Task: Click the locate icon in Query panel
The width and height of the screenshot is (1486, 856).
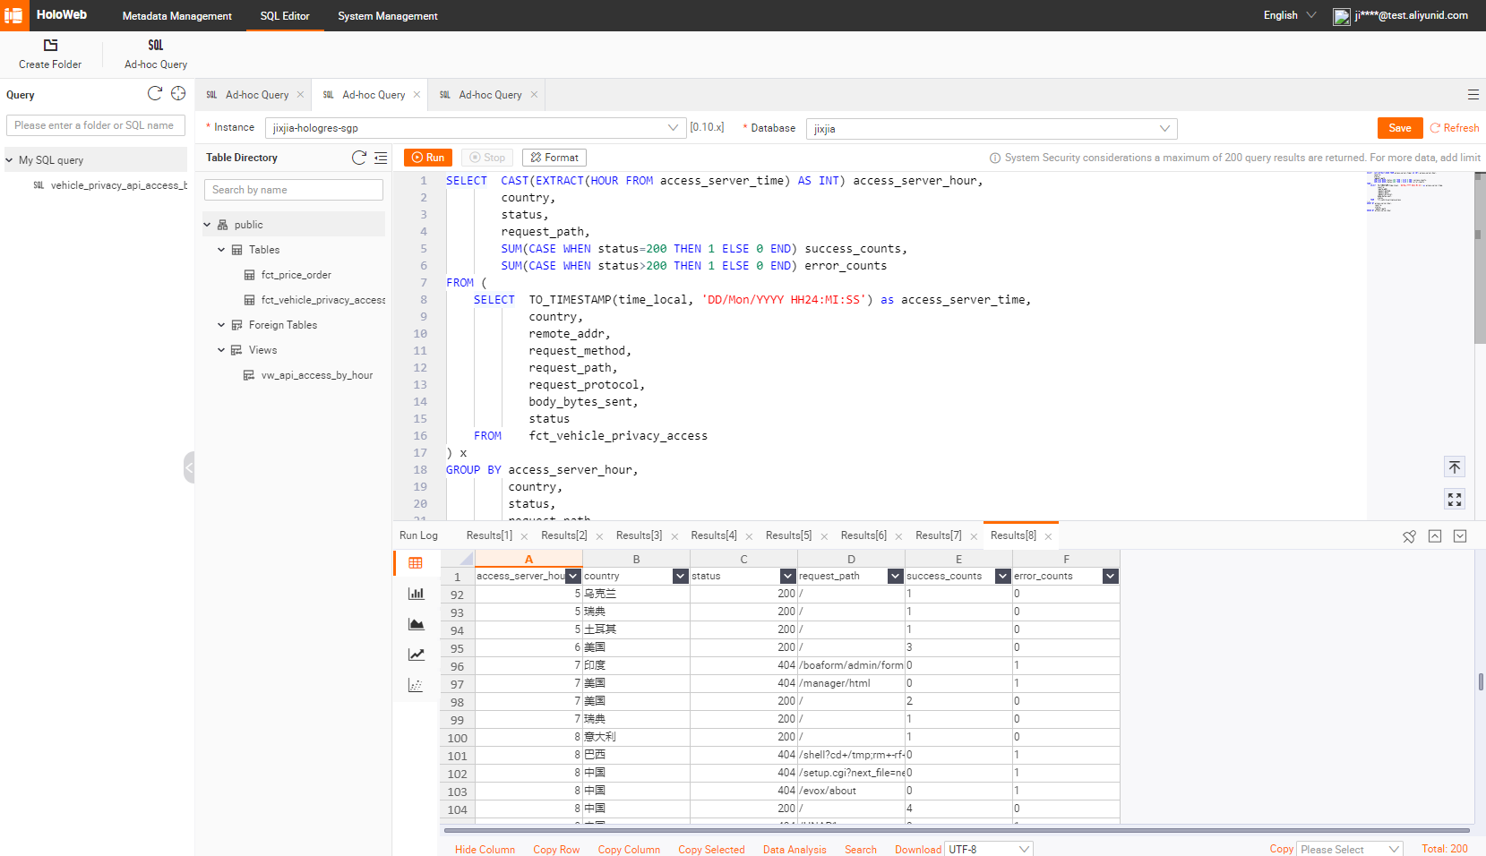Action: click(x=178, y=93)
